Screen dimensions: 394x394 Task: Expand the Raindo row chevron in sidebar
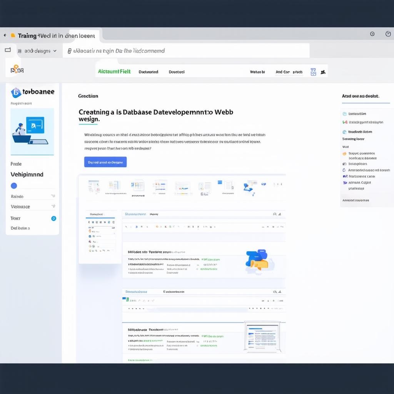coord(53,196)
